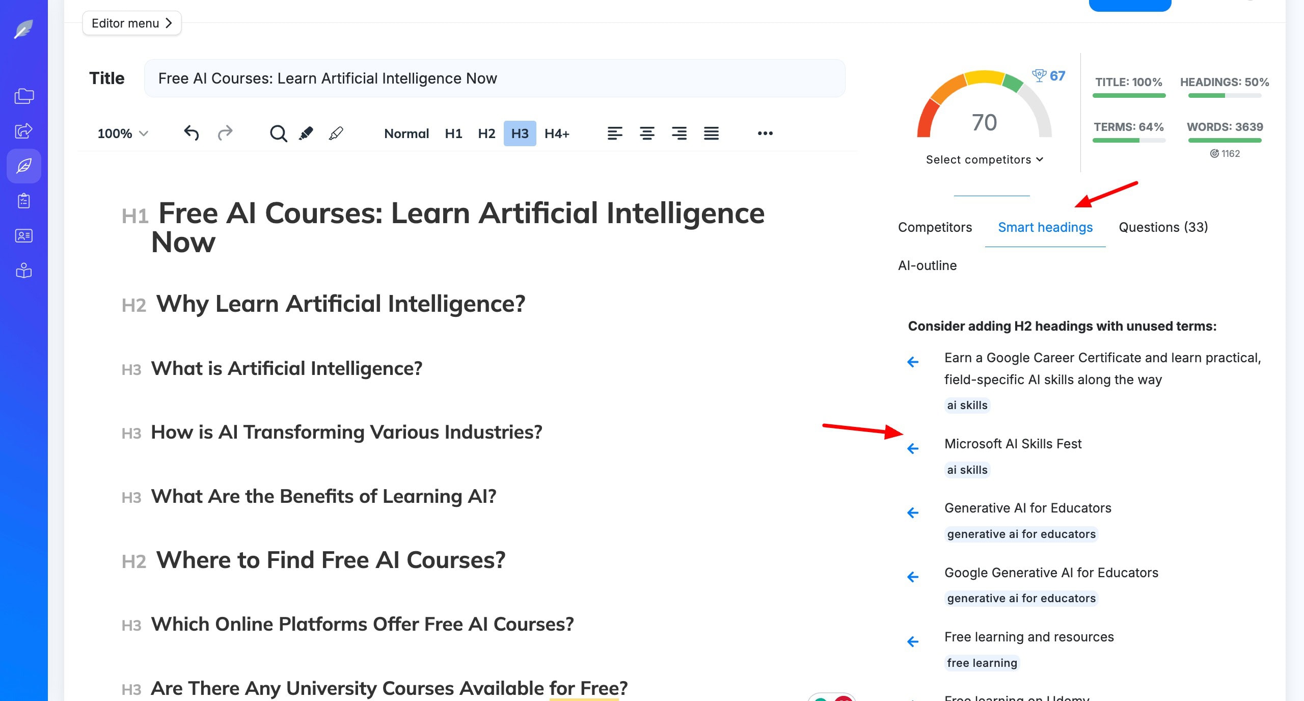Select the filled highlighter marker icon
The image size is (1304, 701).
[306, 133]
